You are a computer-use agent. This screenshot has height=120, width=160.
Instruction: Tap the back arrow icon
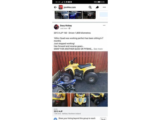tap(55, 7)
